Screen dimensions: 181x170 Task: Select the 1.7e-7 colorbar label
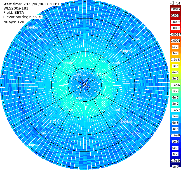click(175, 110)
